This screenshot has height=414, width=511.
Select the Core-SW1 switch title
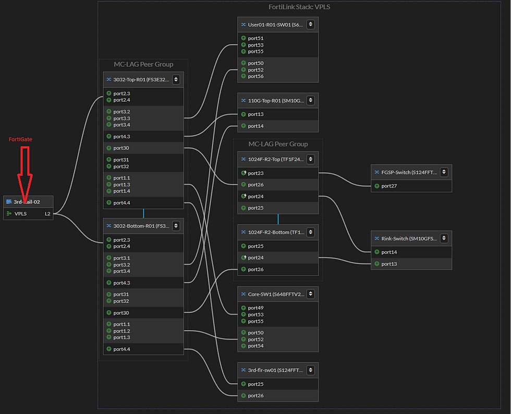[x=276, y=294]
